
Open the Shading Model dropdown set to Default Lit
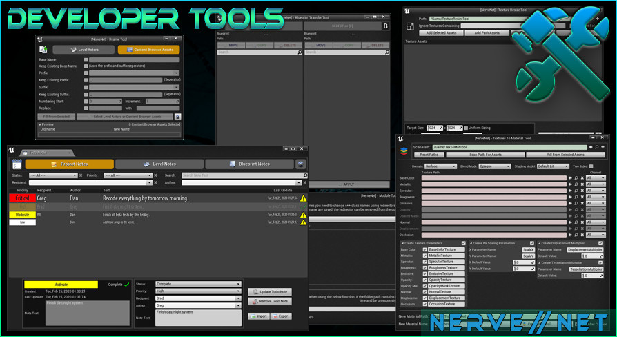pyautogui.click(x=553, y=166)
